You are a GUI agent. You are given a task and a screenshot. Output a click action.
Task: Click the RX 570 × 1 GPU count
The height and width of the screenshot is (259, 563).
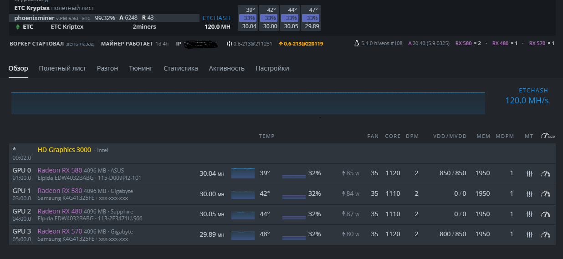(x=542, y=44)
